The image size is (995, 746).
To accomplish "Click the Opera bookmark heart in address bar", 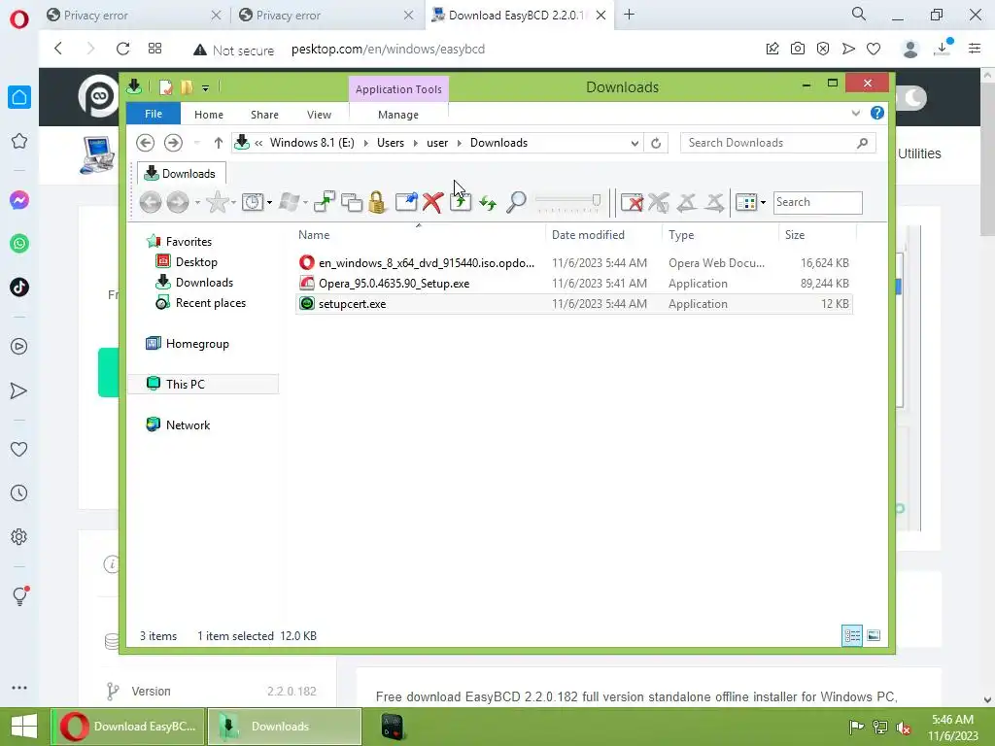I will (x=874, y=49).
